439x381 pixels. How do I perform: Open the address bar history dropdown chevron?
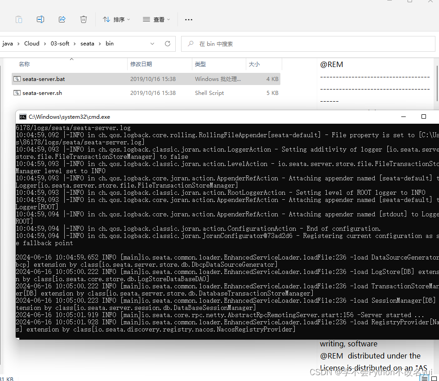[x=152, y=43]
